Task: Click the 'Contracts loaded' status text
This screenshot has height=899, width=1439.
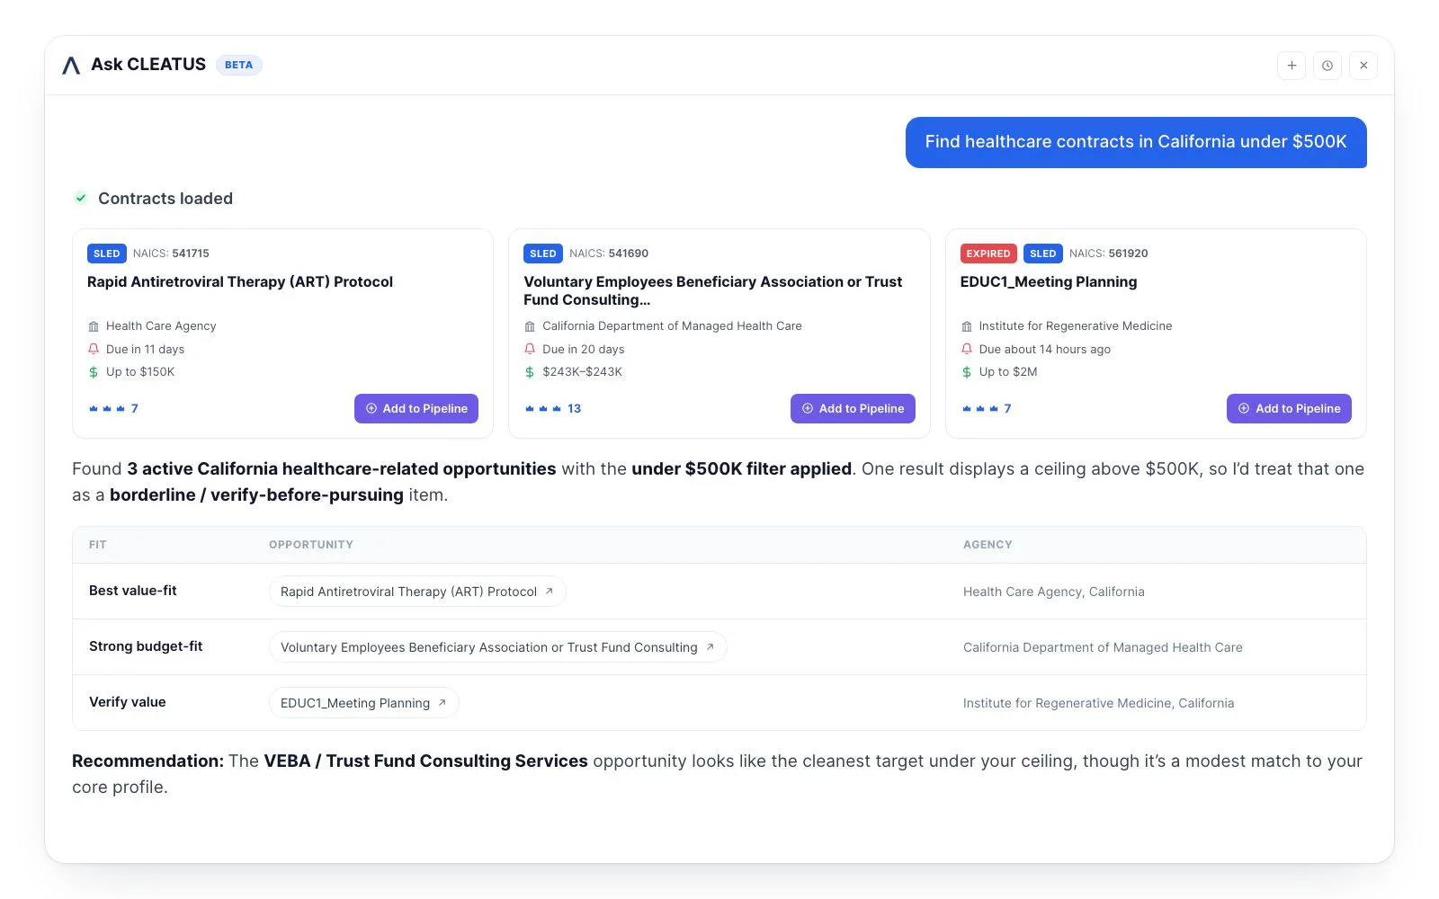Action: click(165, 199)
